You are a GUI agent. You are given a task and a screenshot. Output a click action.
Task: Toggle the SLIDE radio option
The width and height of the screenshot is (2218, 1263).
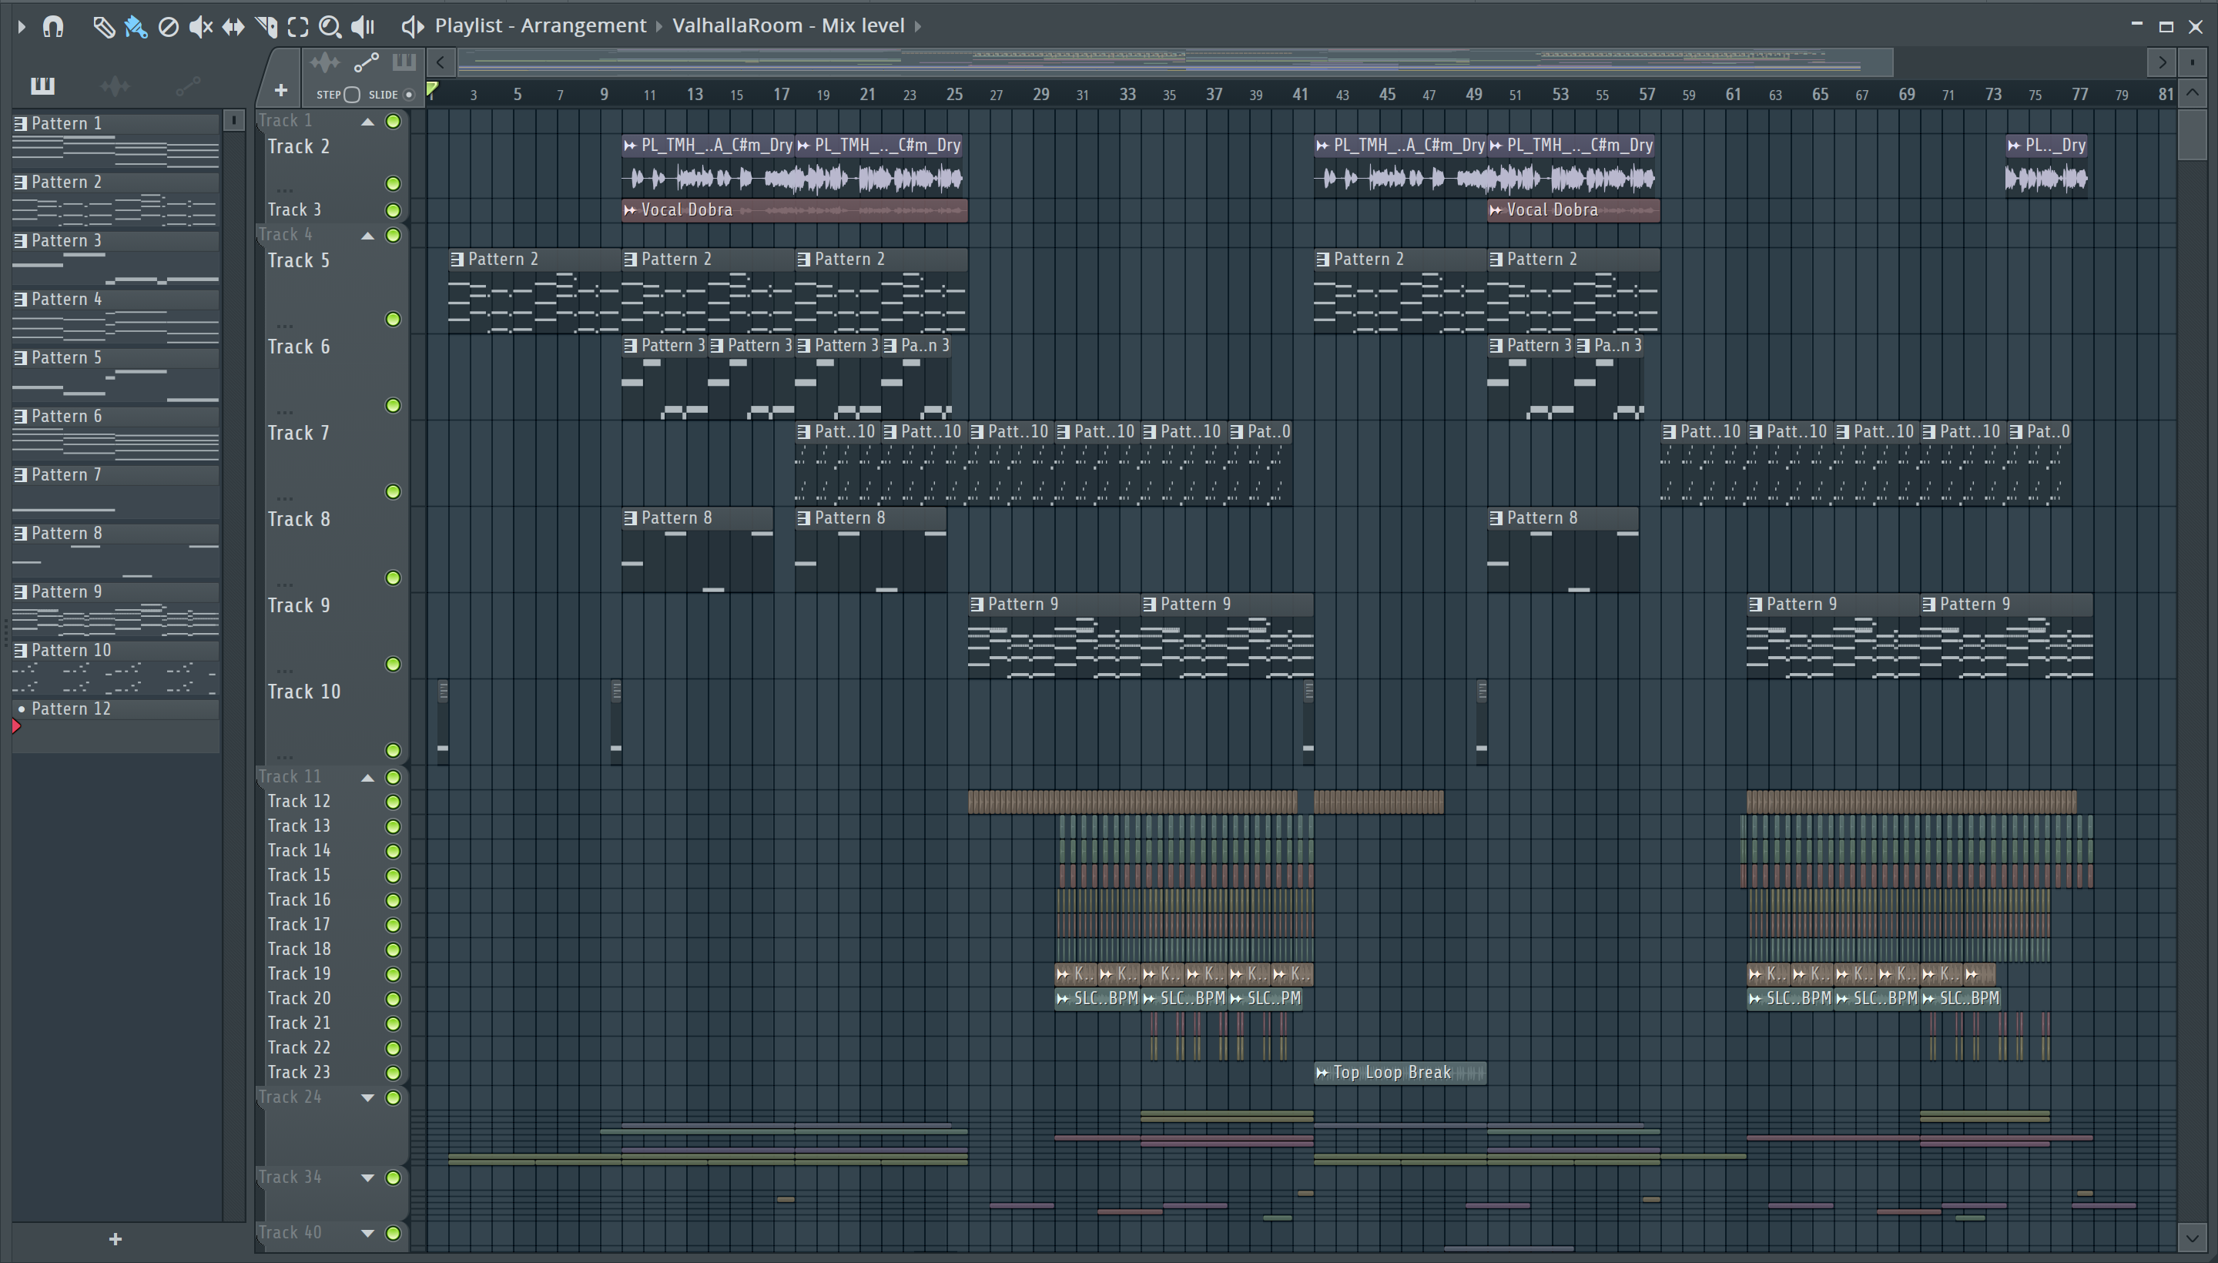tap(408, 95)
